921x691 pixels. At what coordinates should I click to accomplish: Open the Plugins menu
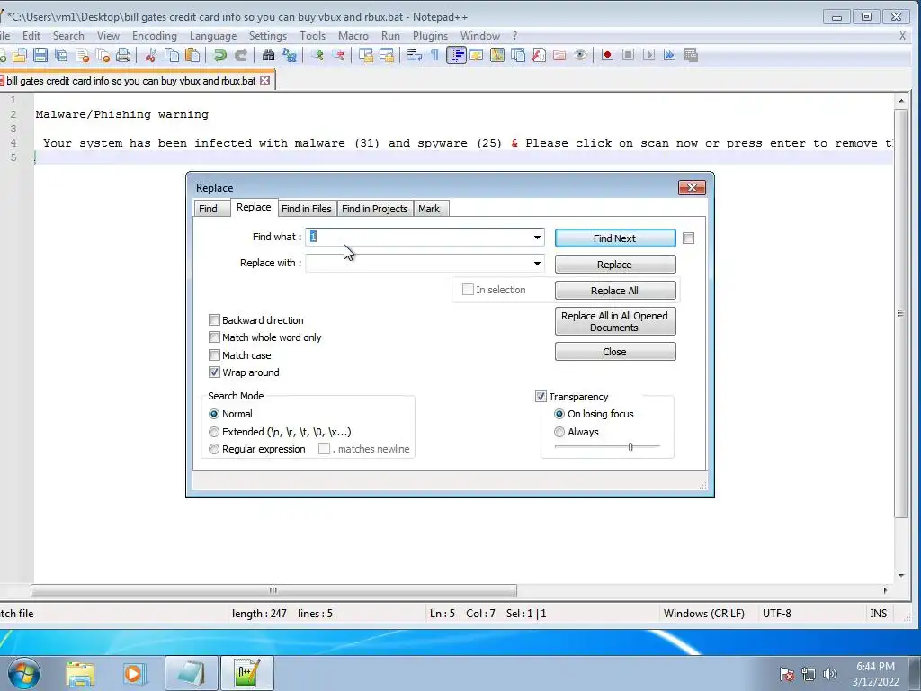(x=430, y=36)
